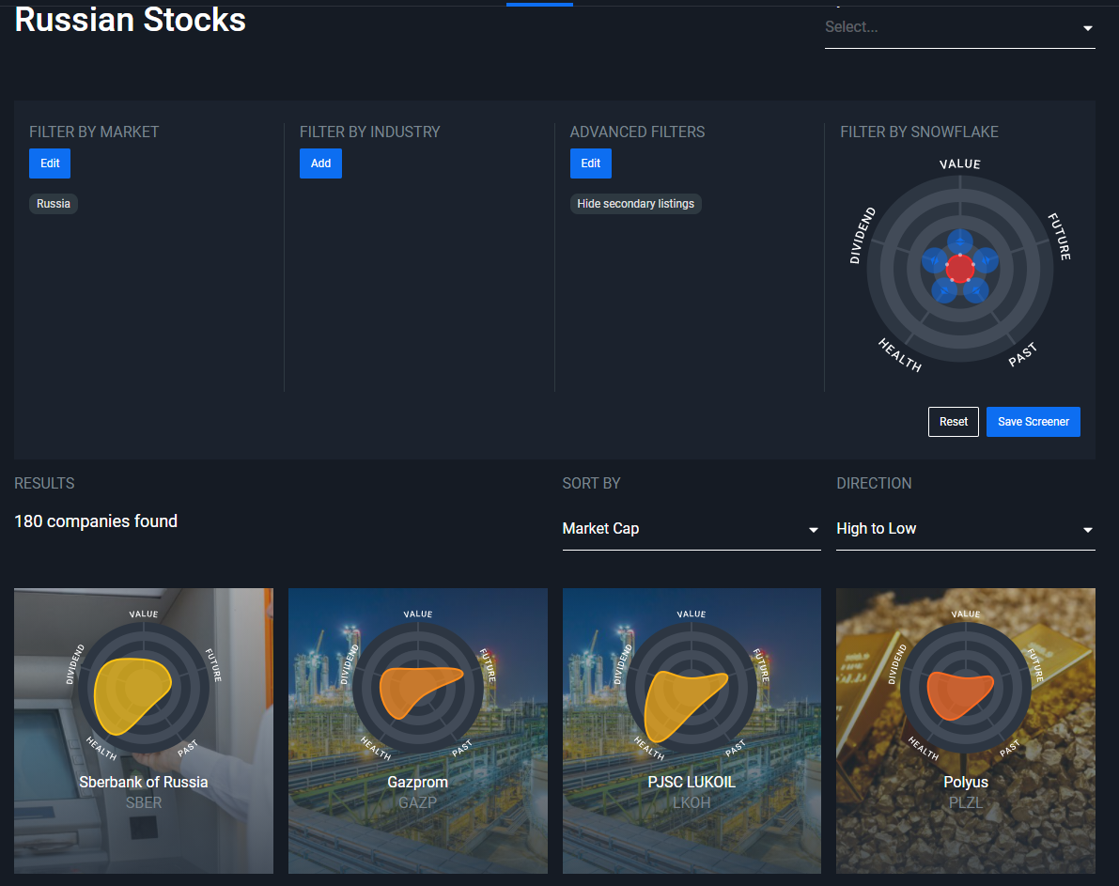
Task: Add an industry filter
Action: tap(320, 163)
